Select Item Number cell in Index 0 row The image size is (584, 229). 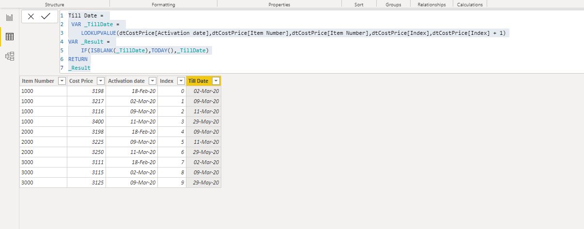pyautogui.click(x=43, y=91)
